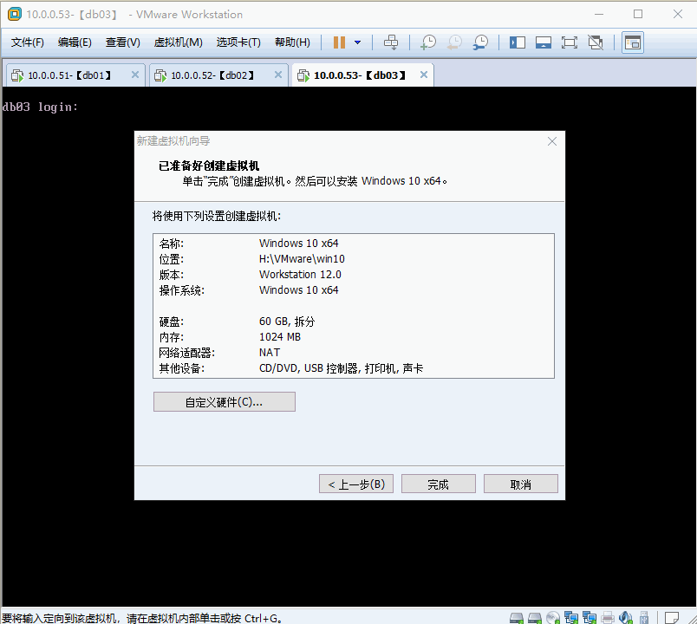
Task: Click the message log note icon
Action: 672,618
